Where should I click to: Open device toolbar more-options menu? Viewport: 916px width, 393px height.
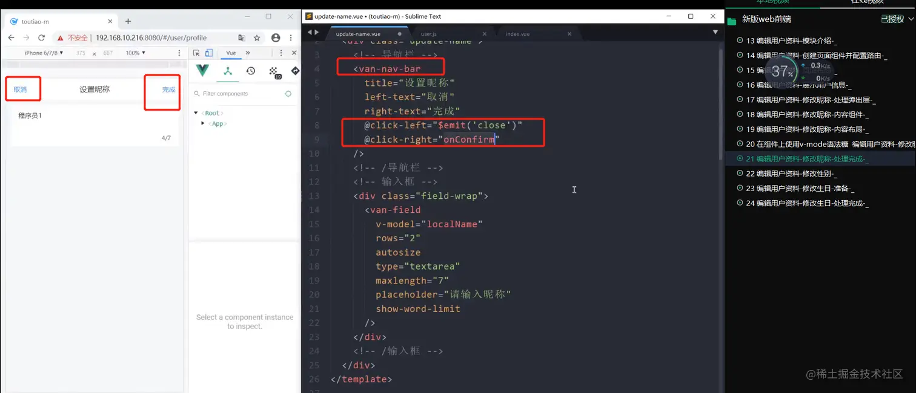[x=179, y=53]
